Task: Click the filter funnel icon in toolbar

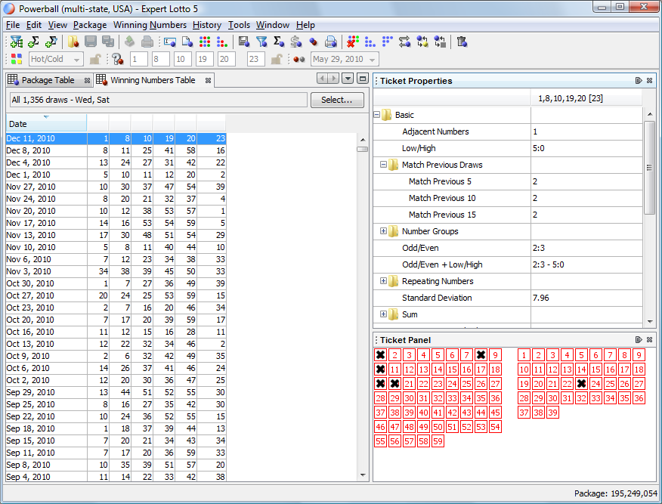Action: pos(261,42)
